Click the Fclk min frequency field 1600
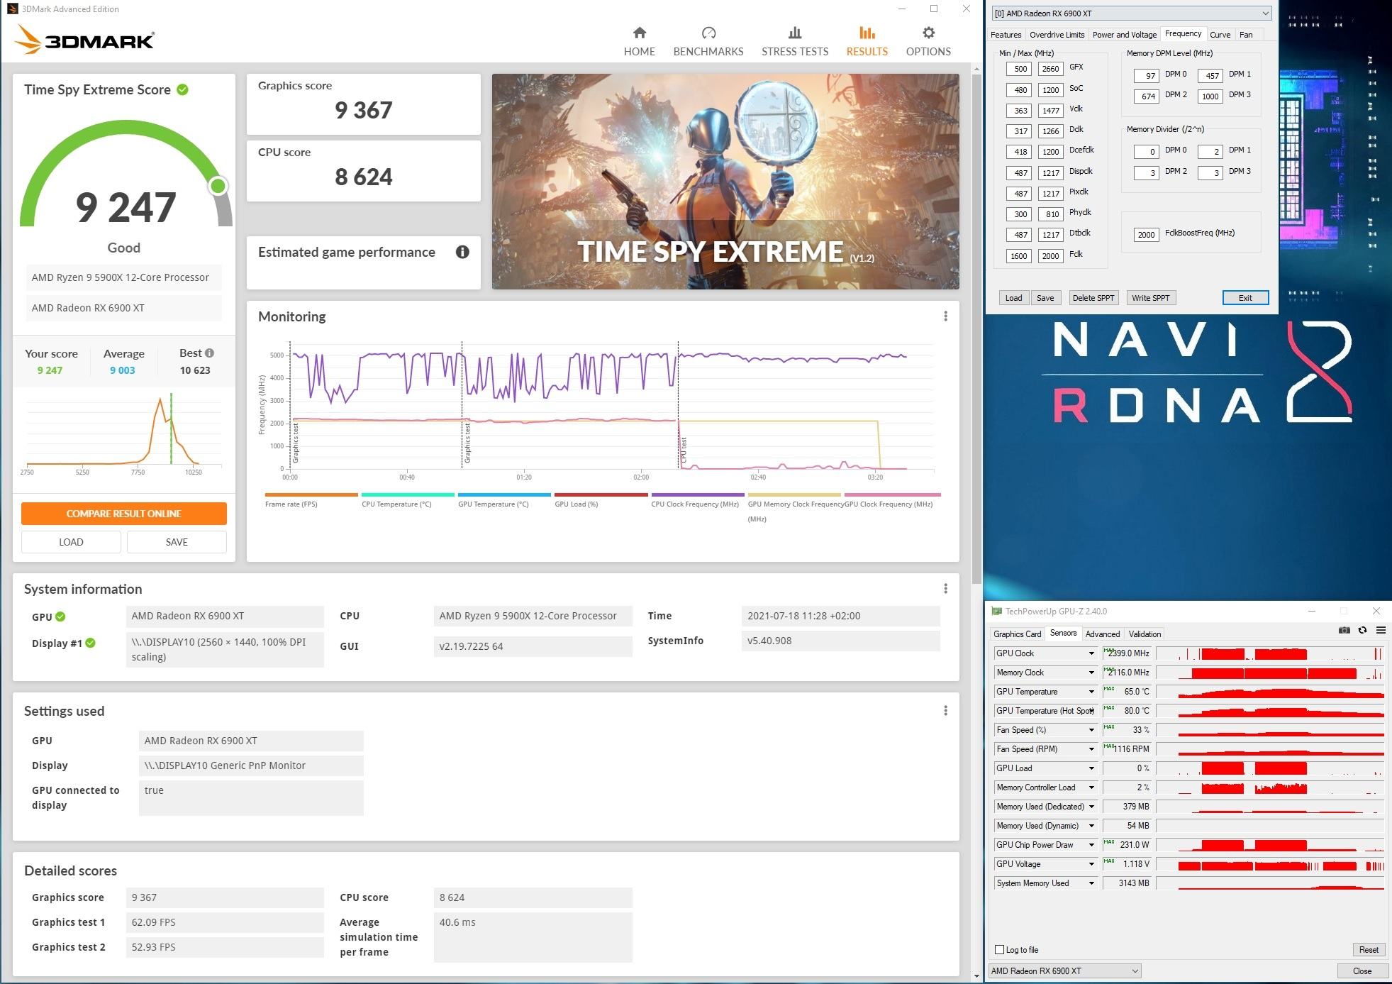The height and width of the screenshot is (984, 1392). [x=1018, y=256]
